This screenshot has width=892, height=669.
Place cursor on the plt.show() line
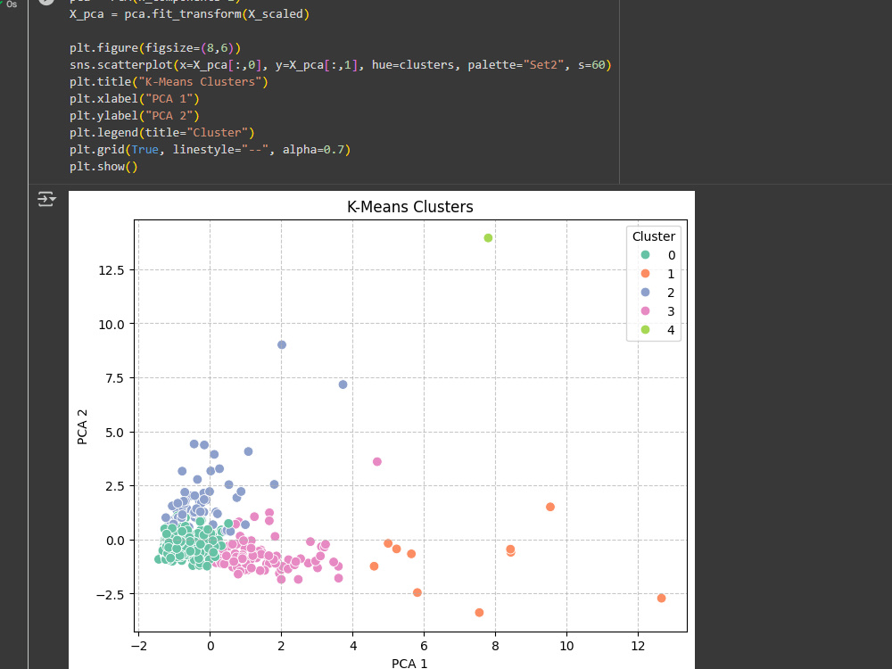[x=103, y=166]
